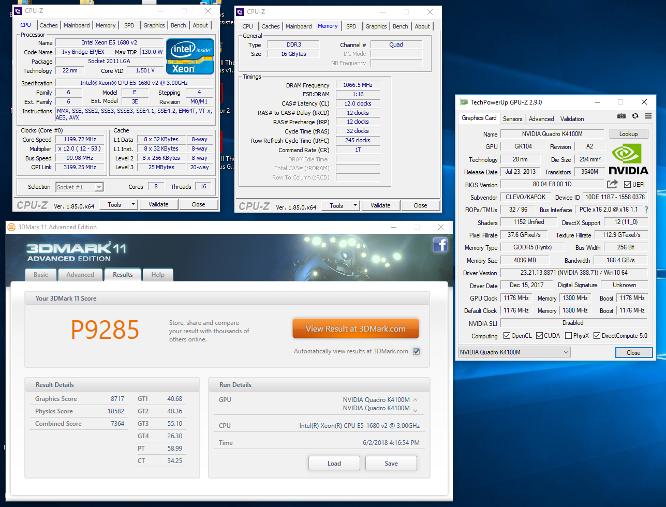Enable the PhysX checkbox
The width and height of the screenshot is (666, 507).
[569, 336]
